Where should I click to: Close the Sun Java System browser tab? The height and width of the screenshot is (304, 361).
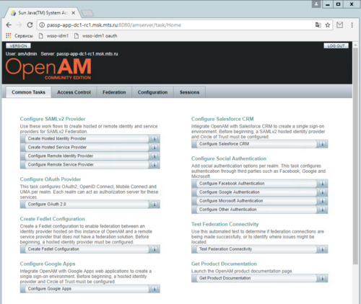coord(74,13)
